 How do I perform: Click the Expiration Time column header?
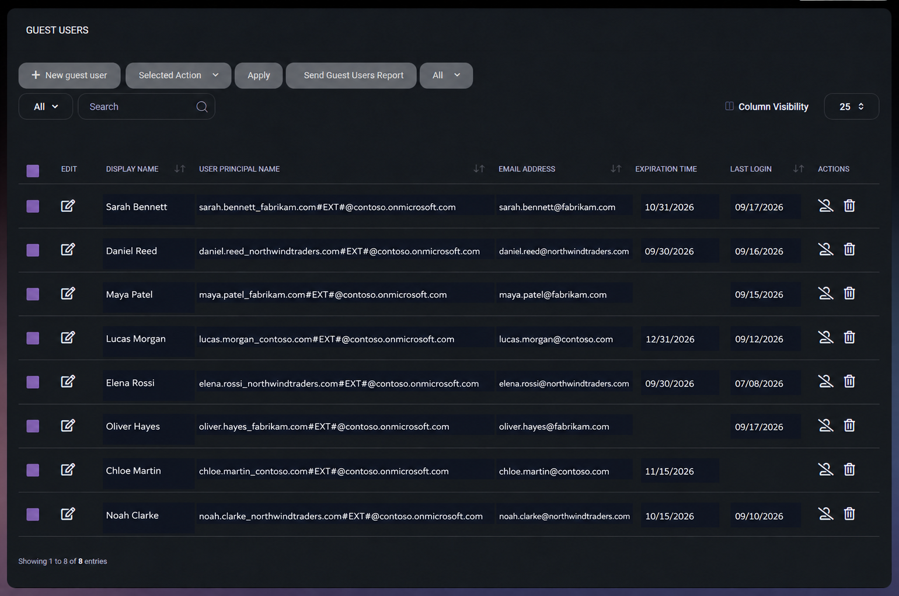[x=666, y=169]
